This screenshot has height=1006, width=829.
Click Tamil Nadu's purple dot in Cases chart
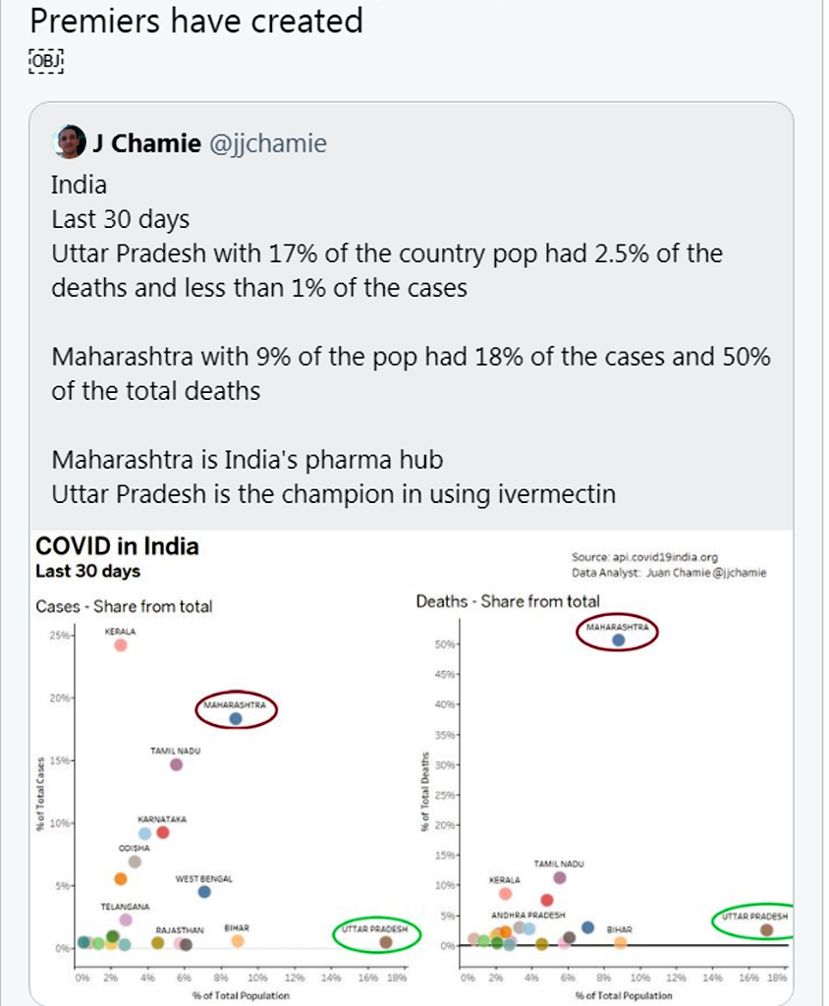click(x=177, y=764)
